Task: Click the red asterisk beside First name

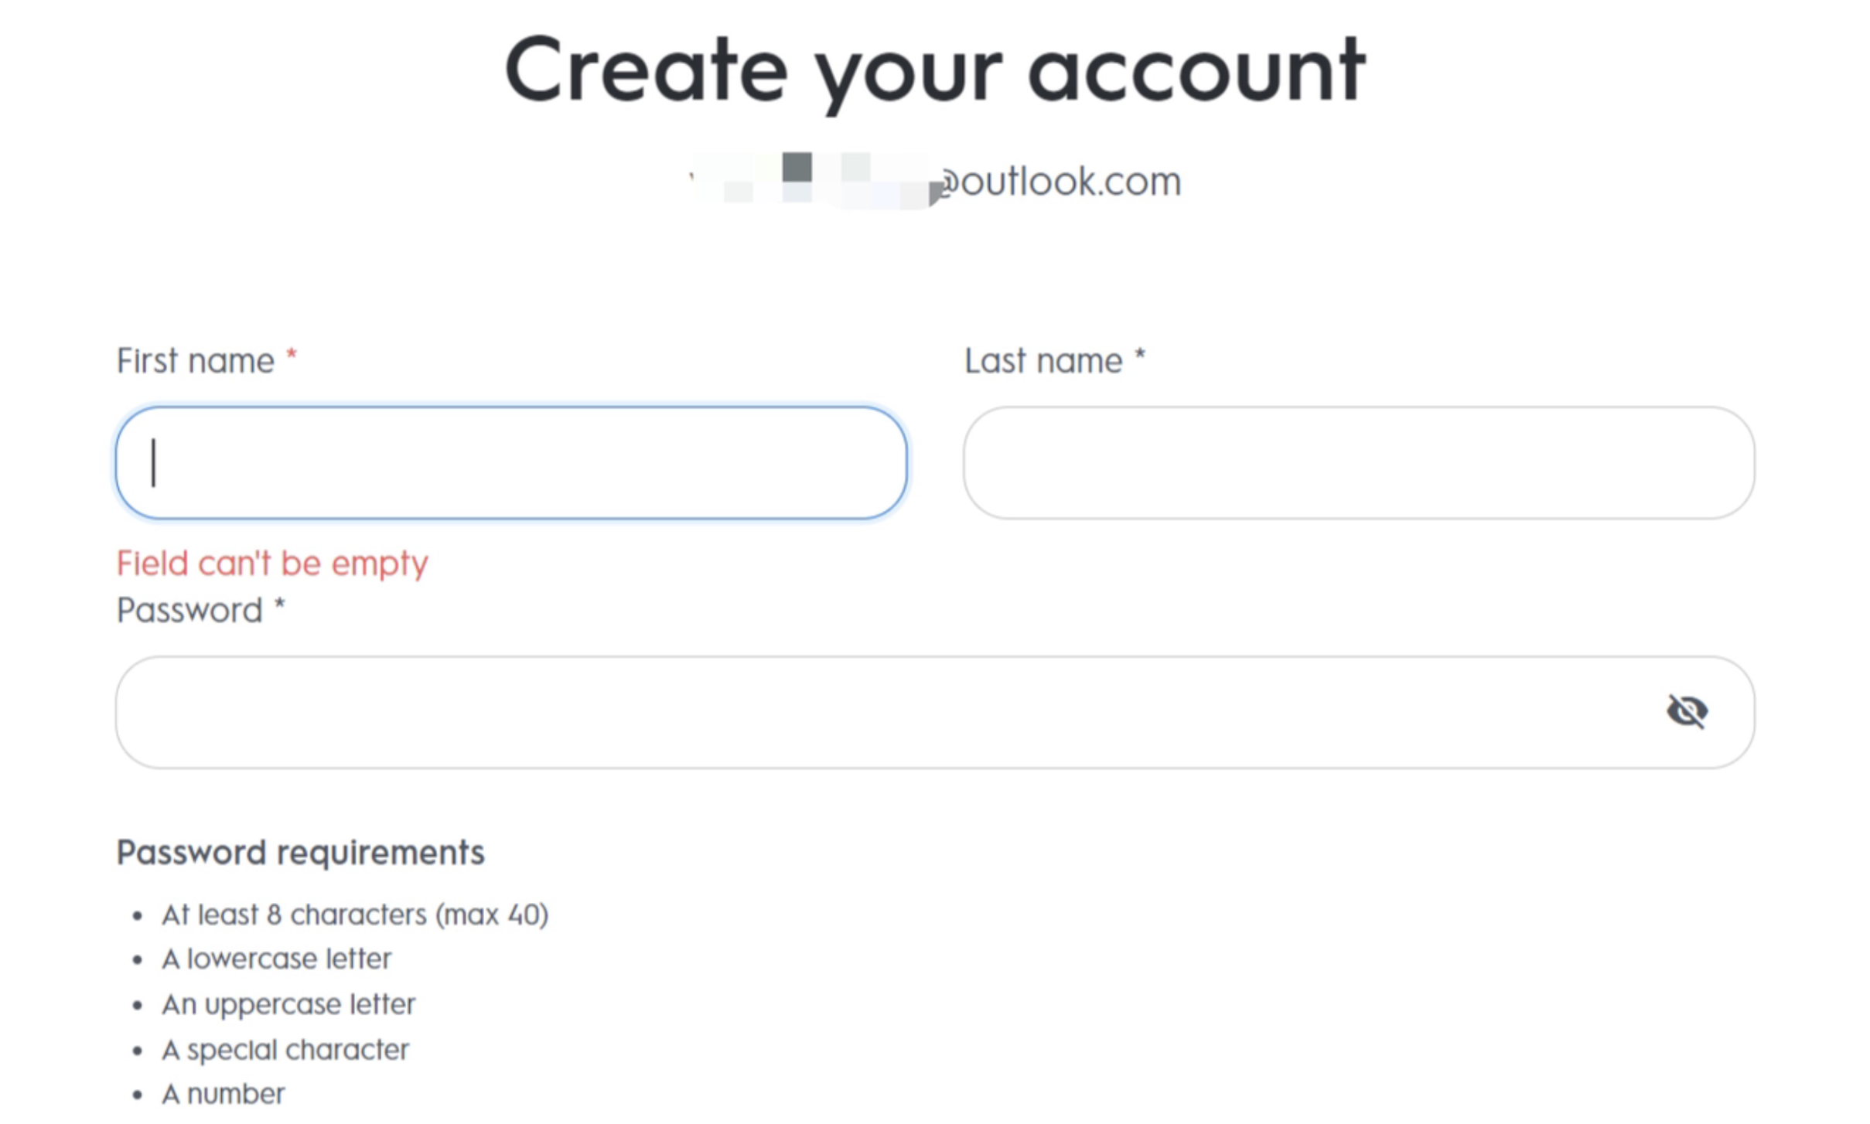Action: (292, 357)
